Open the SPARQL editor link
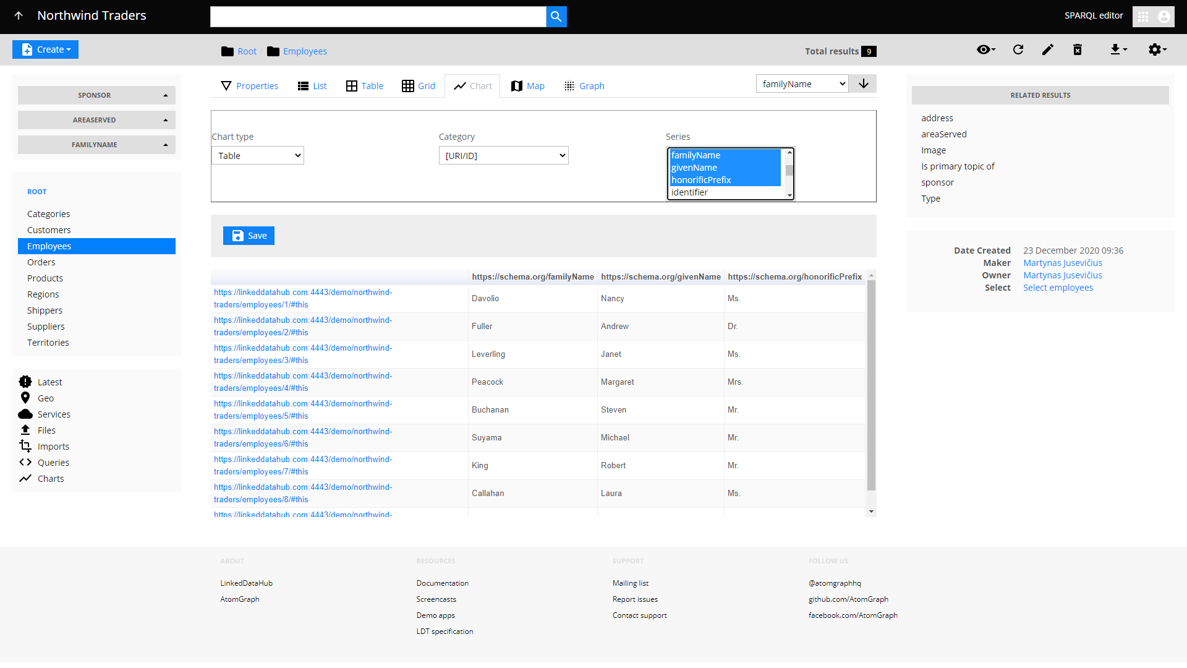The height and width of the screenshot is (668, 1187). click(1093, 15)
